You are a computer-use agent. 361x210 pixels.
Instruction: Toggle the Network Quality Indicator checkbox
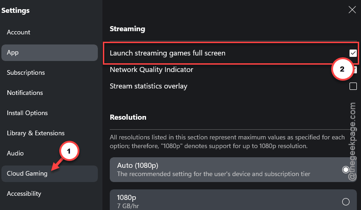tap(354, 70)
